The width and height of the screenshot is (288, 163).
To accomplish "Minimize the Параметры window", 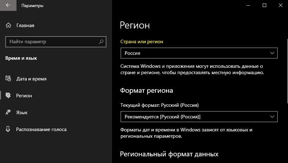I will 248,5.
